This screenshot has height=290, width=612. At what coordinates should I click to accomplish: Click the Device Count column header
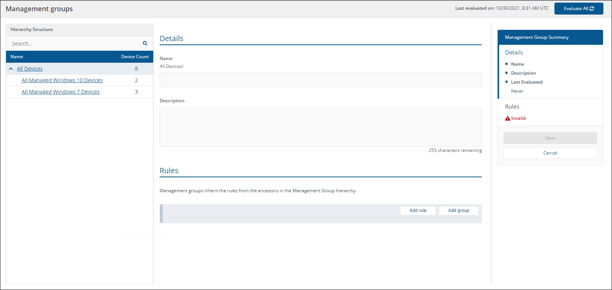(135, 57)
